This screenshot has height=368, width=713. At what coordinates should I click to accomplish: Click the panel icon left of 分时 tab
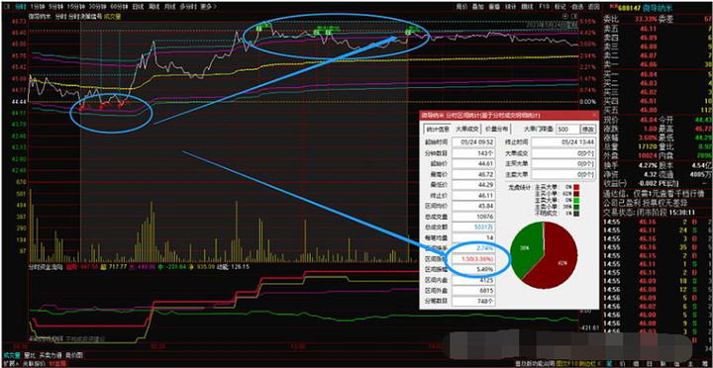pos(6,7)
